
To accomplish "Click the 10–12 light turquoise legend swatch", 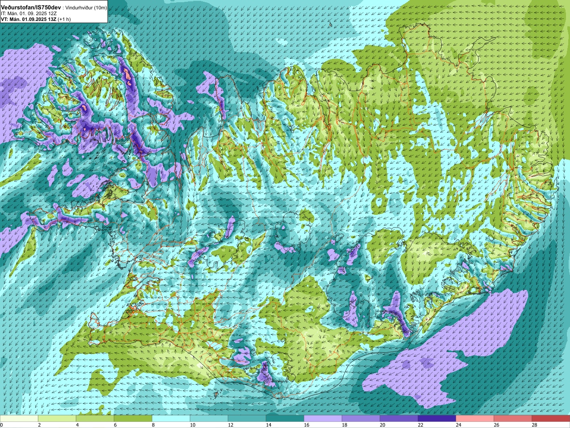I will (x=209, y=419).
